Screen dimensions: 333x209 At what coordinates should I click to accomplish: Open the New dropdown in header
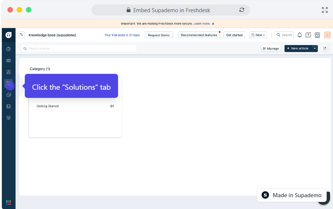[258, 35]
